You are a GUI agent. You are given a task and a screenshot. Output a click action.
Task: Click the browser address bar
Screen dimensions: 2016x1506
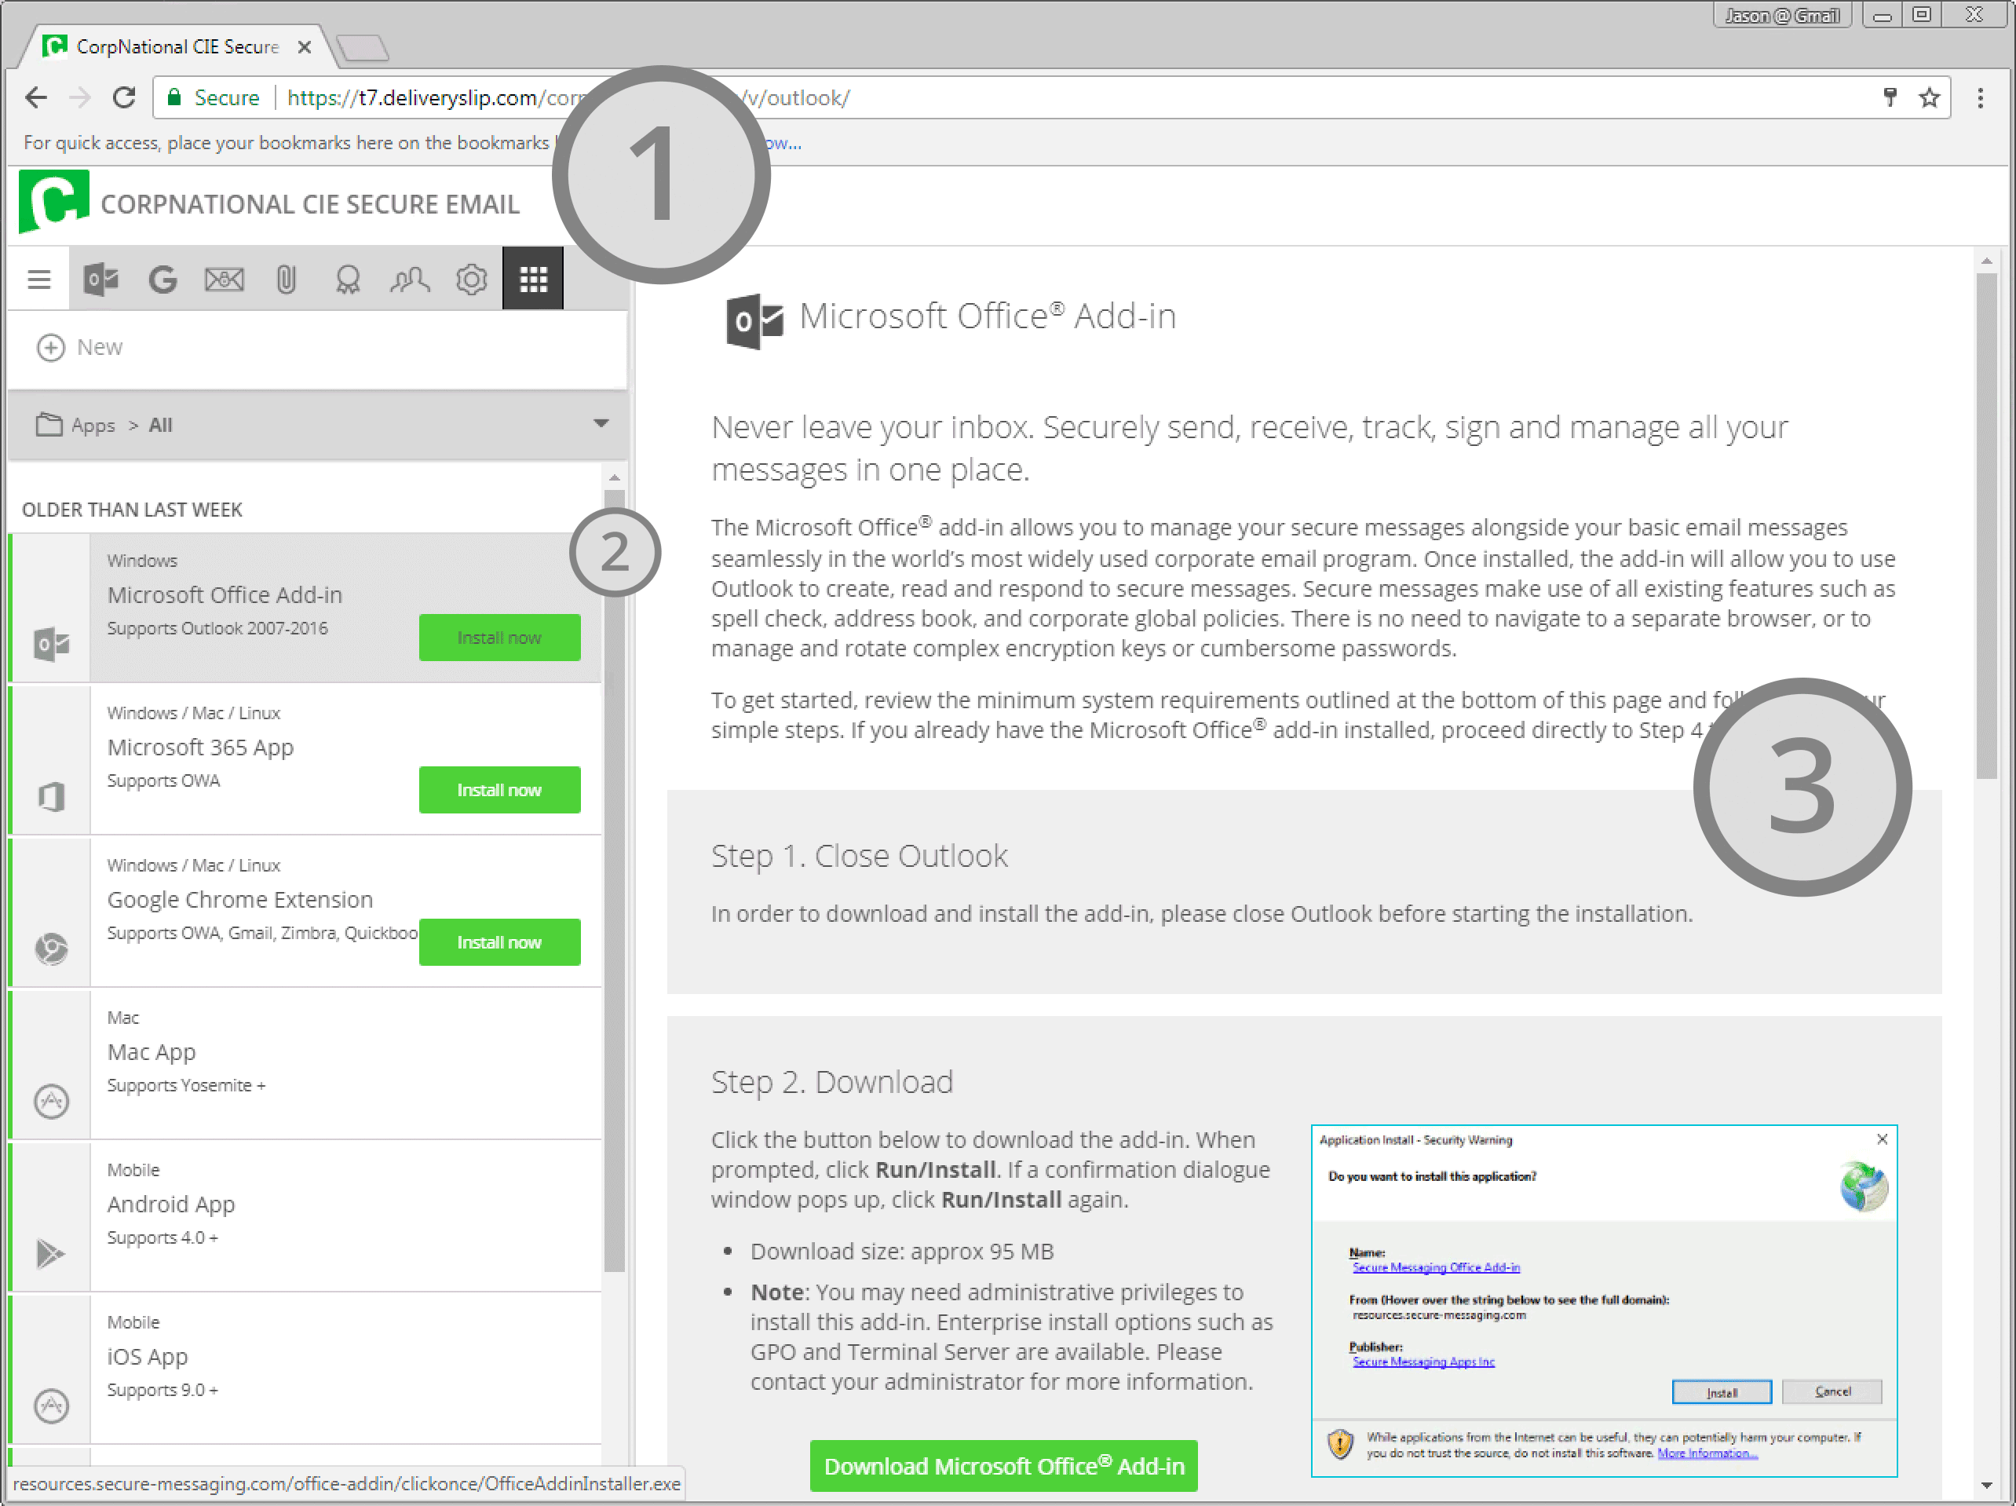1094,97
